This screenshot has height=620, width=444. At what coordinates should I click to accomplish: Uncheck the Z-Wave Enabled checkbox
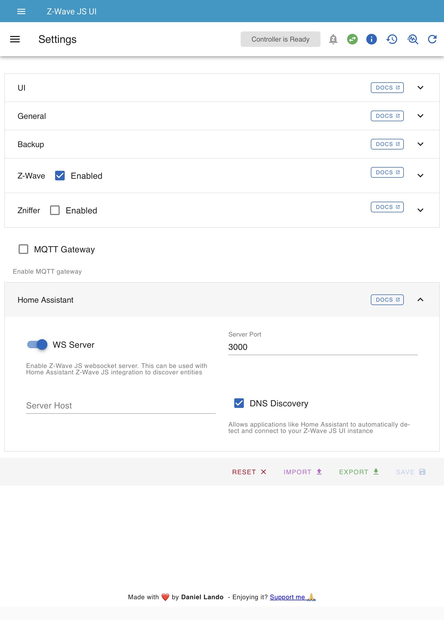tap(60, 176)
